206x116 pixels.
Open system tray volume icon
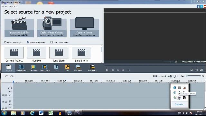(x=187, y=113)
